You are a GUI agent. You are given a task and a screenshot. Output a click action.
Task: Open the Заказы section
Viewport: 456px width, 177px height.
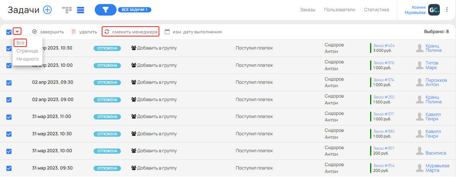click(x=307, y=10)
